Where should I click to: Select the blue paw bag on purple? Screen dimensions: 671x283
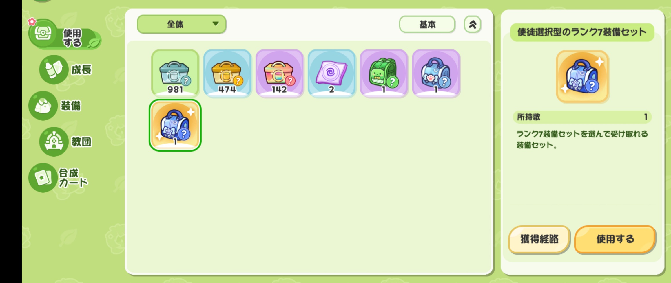click(436, 73)
